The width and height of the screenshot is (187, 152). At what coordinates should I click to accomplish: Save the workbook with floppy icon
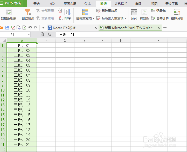point(7,28)
